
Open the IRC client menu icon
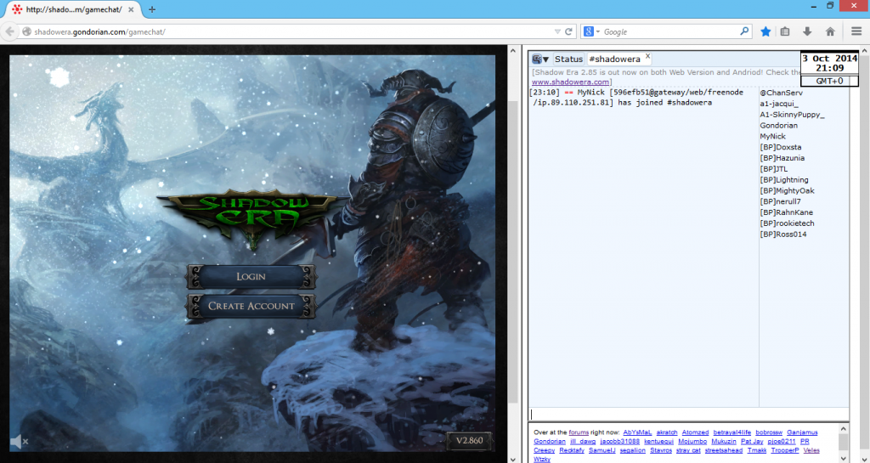click(540, 59)
